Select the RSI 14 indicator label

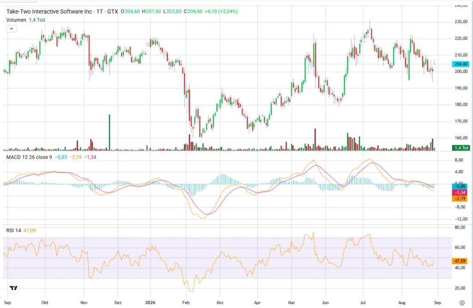tap(13, 231)
